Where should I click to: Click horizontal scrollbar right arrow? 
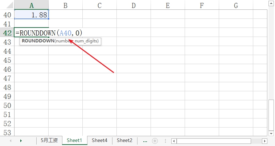[x=264, y=141]
